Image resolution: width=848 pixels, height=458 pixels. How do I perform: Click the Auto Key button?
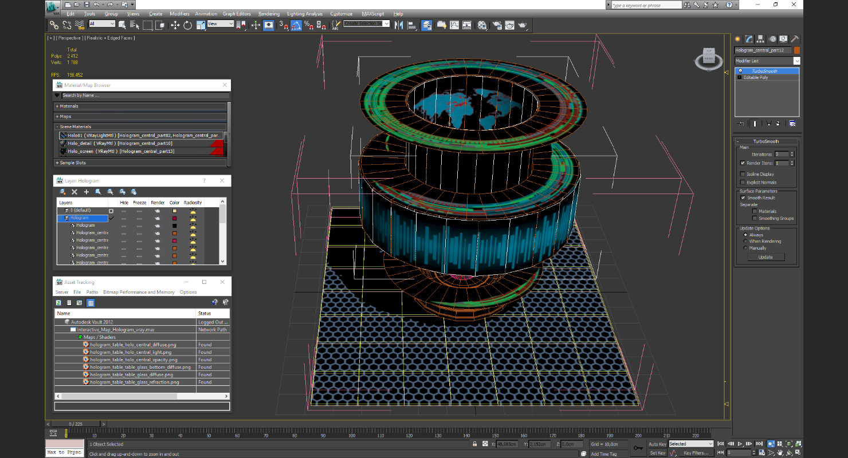coord(657,444)
